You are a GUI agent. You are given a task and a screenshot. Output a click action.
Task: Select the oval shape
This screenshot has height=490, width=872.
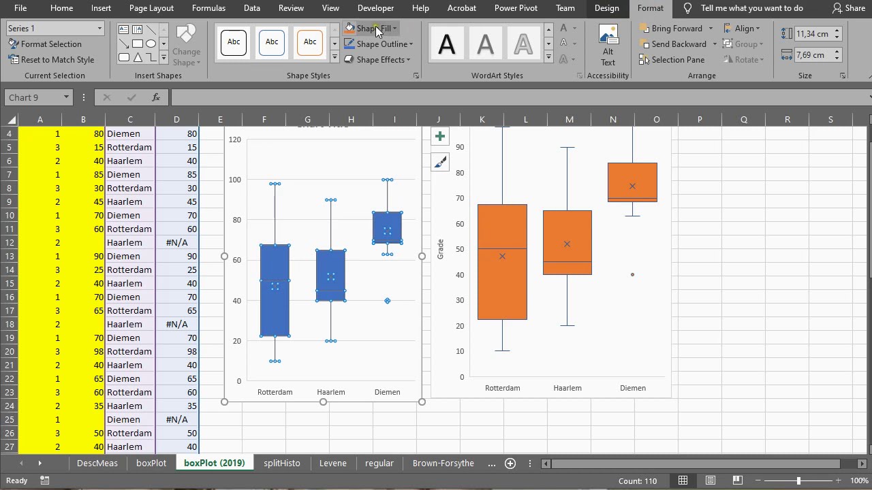151,44
